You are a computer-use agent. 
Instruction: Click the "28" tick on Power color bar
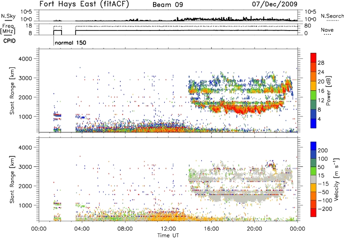point(321,63)
